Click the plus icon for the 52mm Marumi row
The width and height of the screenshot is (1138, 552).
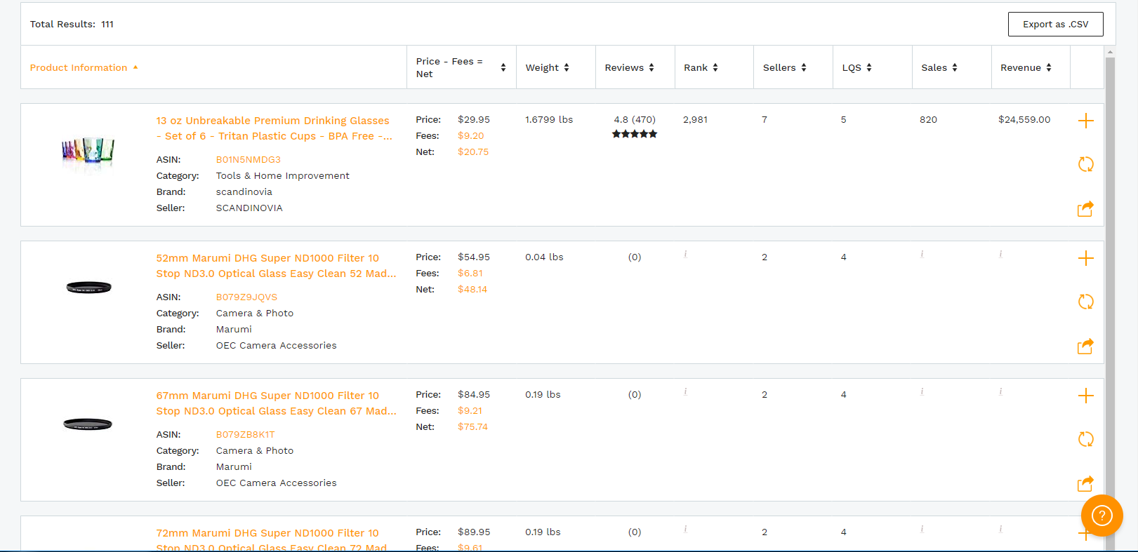tap(1085, 258)
